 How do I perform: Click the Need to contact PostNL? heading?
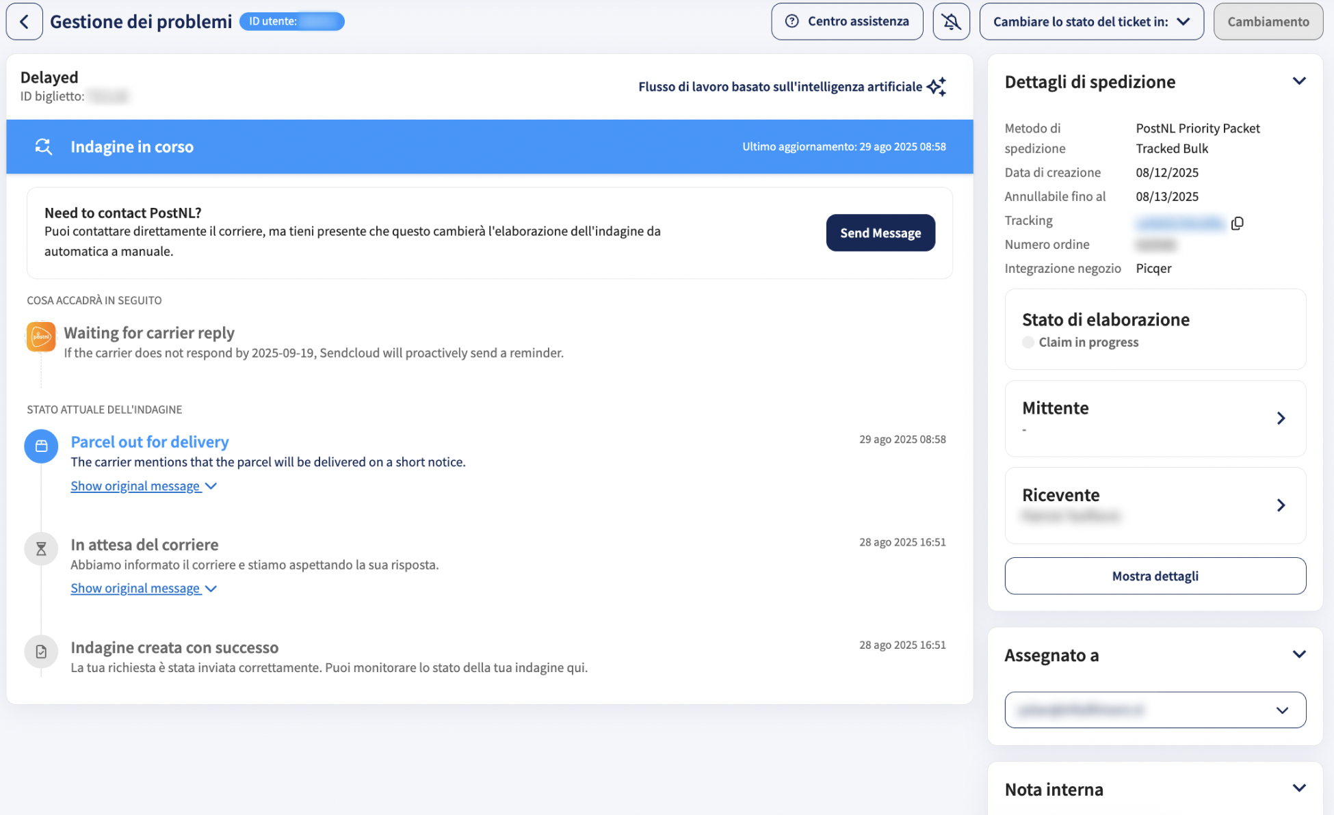[x=123, y=213]
